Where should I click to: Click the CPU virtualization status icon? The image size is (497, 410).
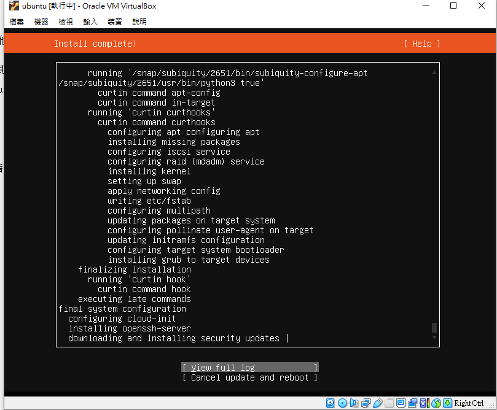[424, 403]
